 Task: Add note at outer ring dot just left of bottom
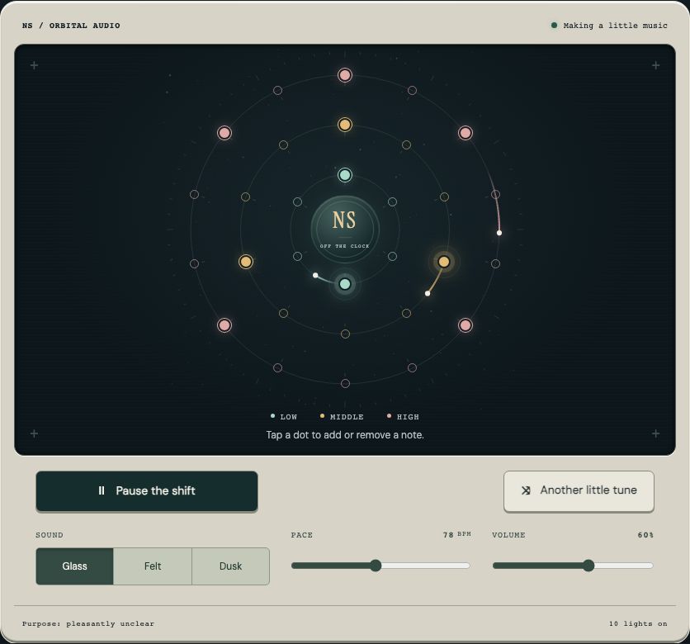point(277,368)
